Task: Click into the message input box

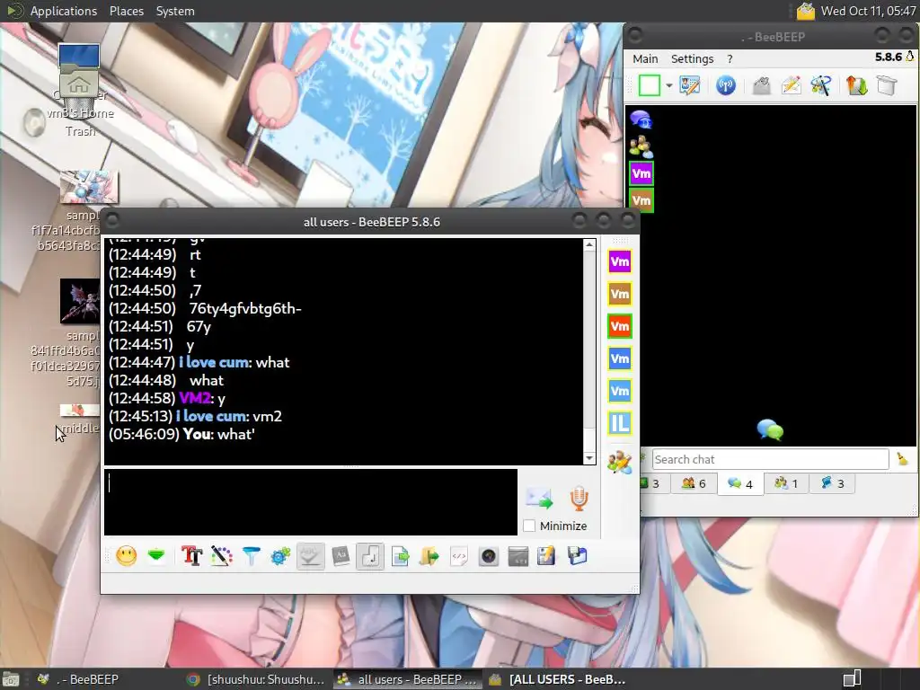Action: pyautogui.click(x=311, y=502)
